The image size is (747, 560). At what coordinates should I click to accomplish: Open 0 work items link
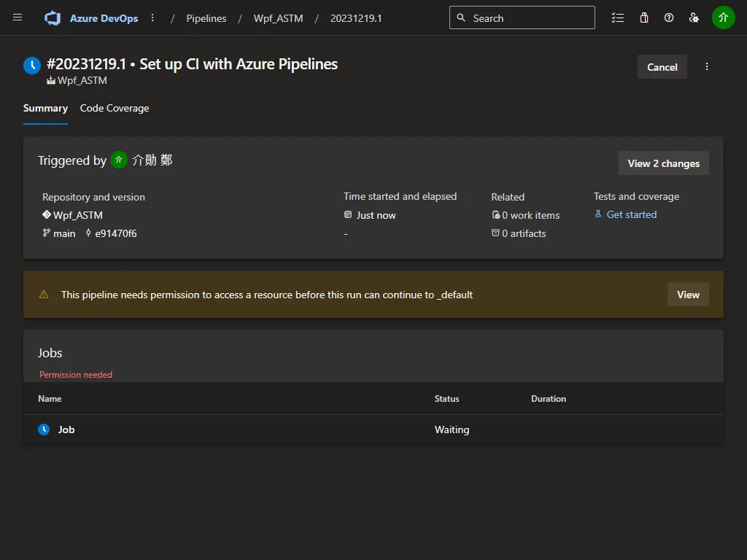[531, 215]
